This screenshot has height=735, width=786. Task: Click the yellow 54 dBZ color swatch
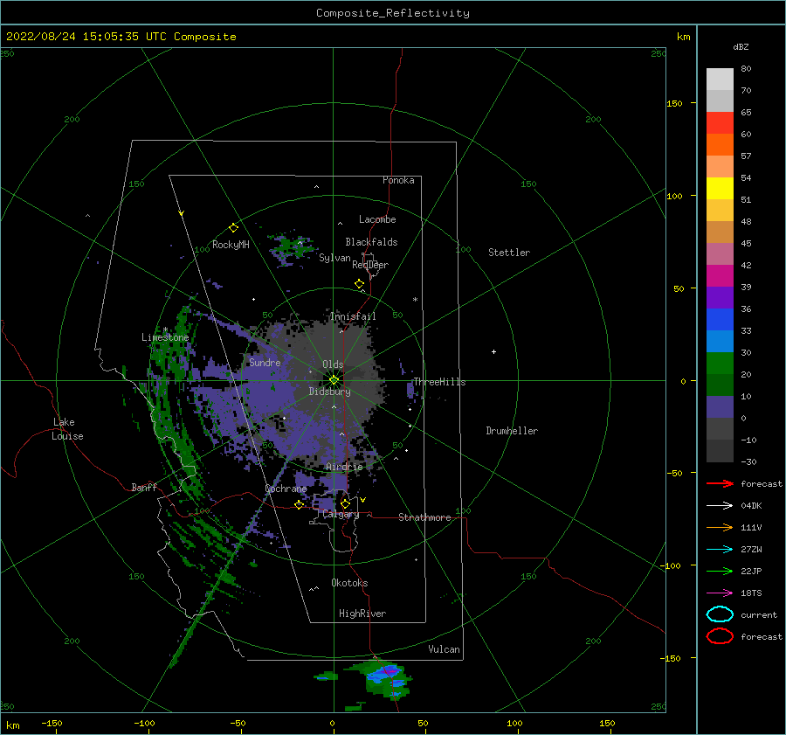720,188
